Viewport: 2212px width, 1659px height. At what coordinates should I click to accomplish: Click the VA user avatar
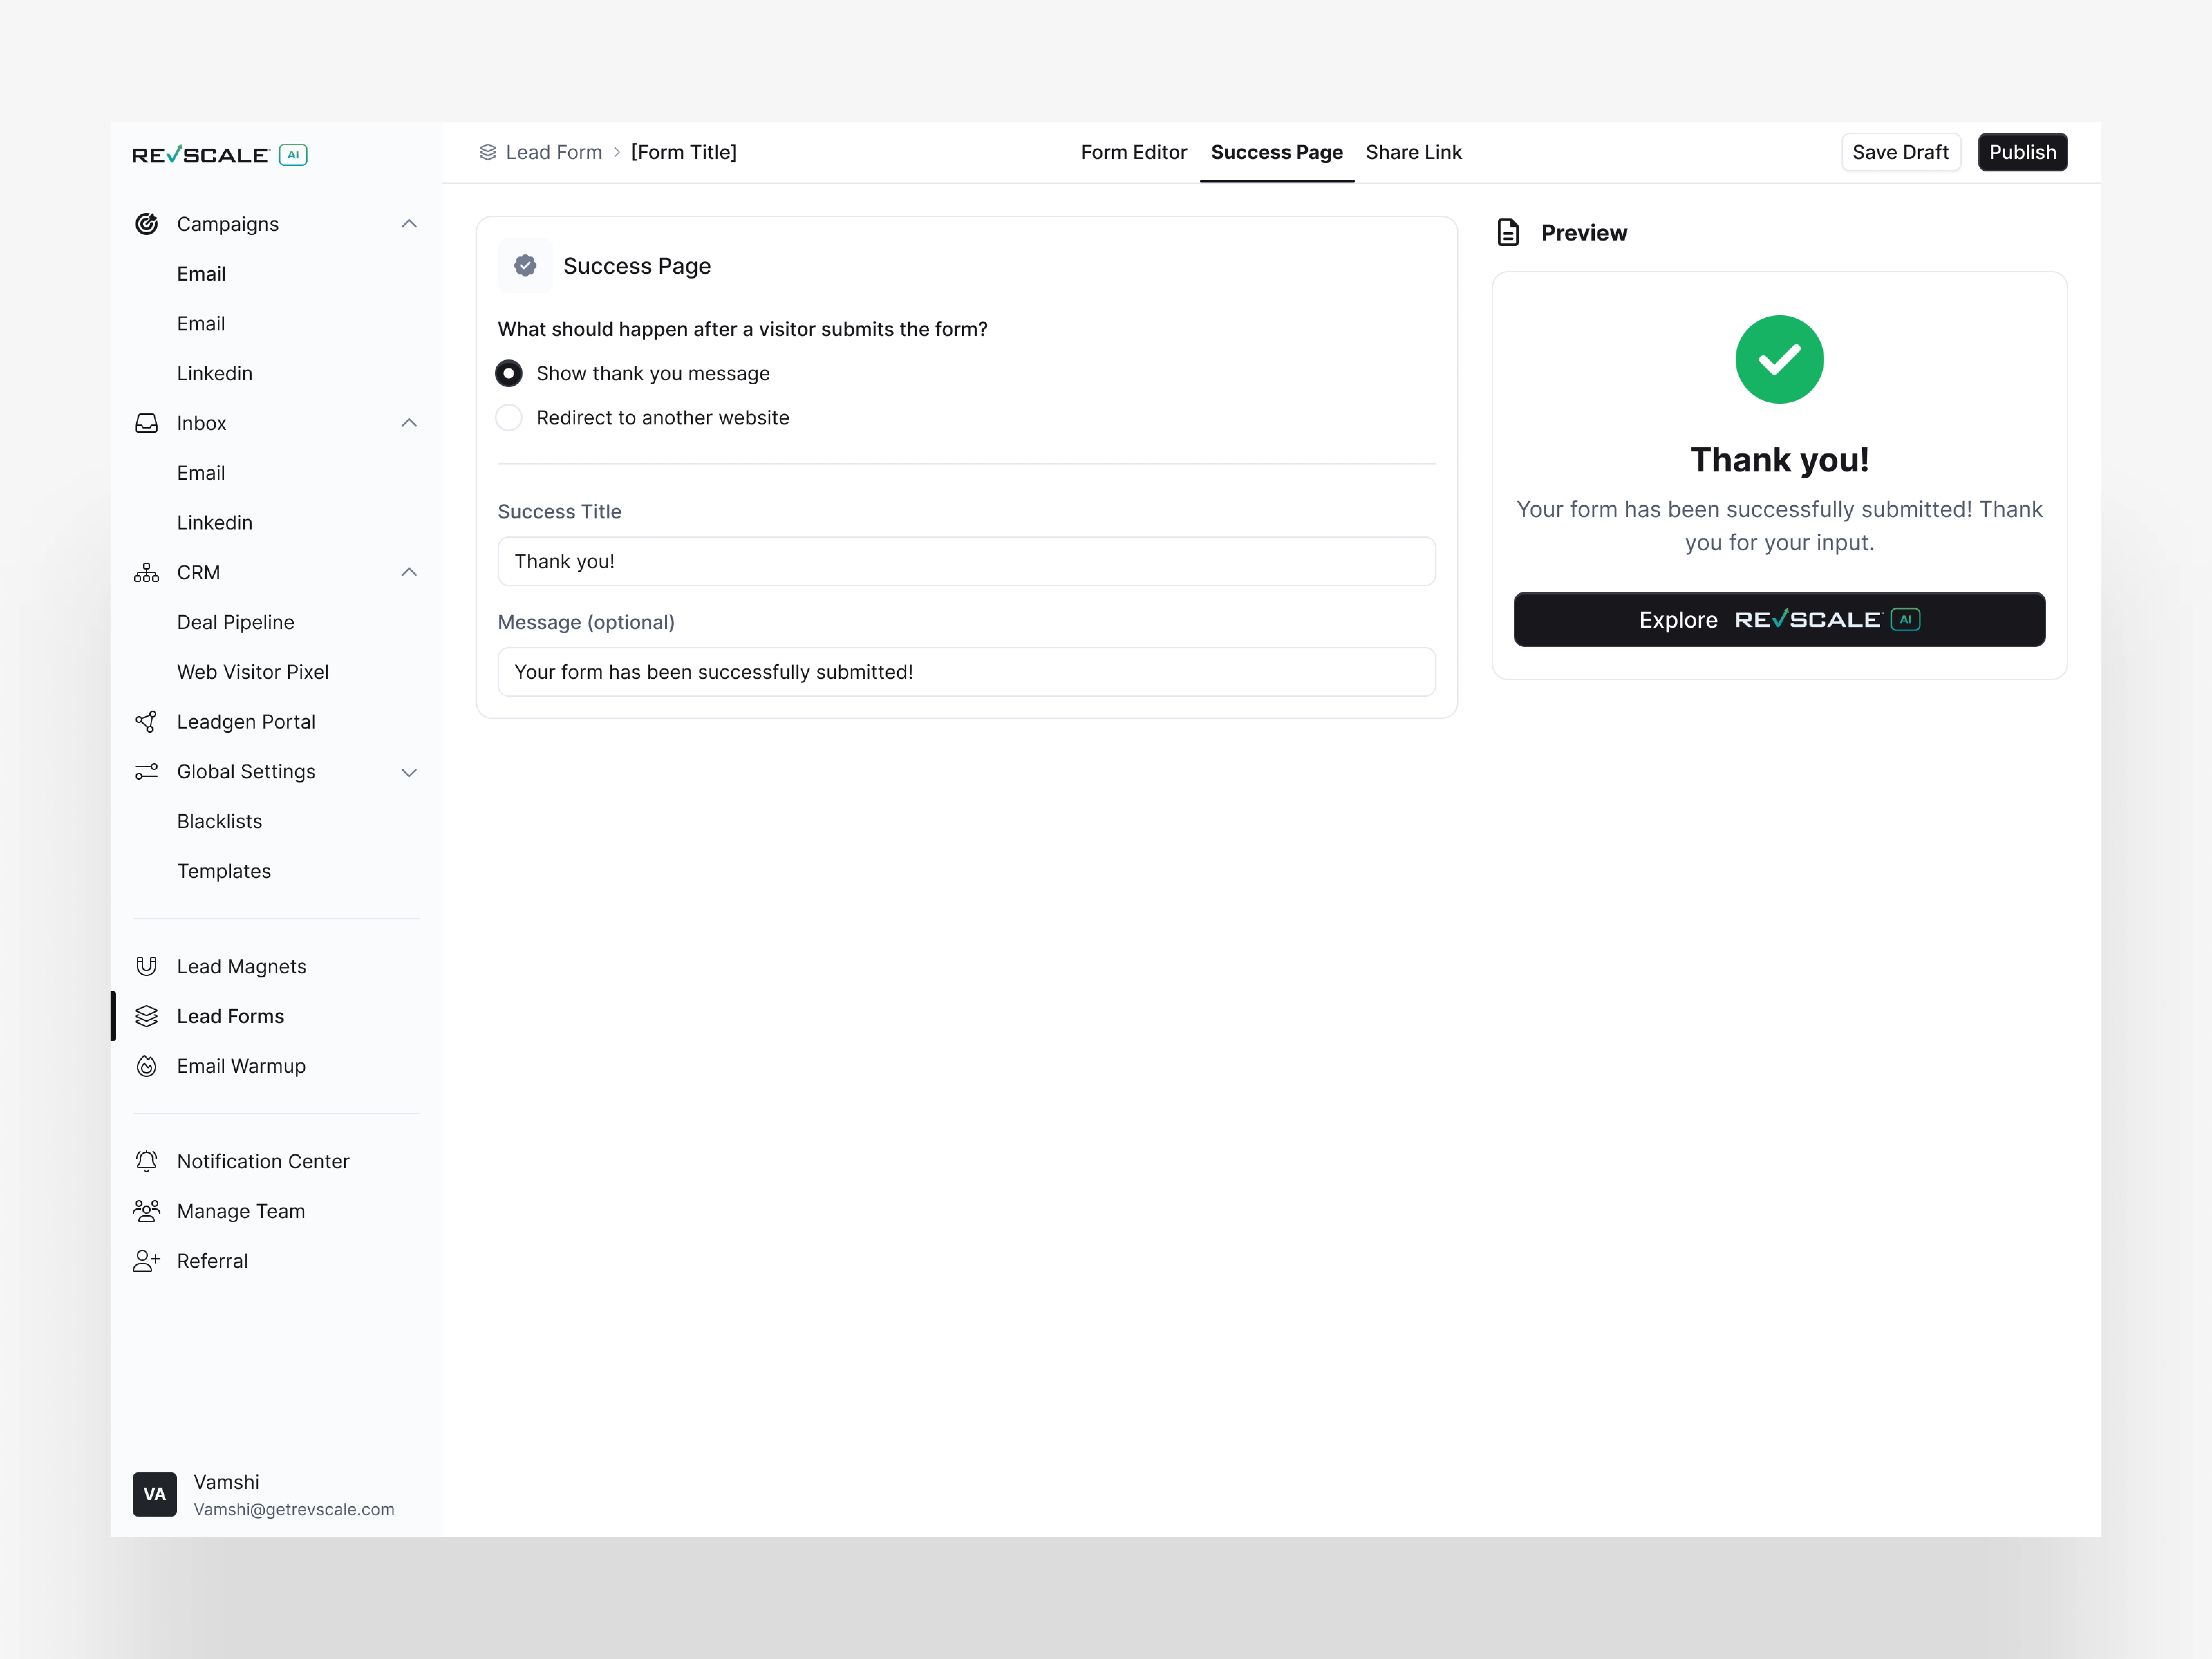point(154,1494)
